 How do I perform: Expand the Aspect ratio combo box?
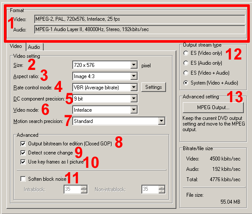(x=105, y=76)
